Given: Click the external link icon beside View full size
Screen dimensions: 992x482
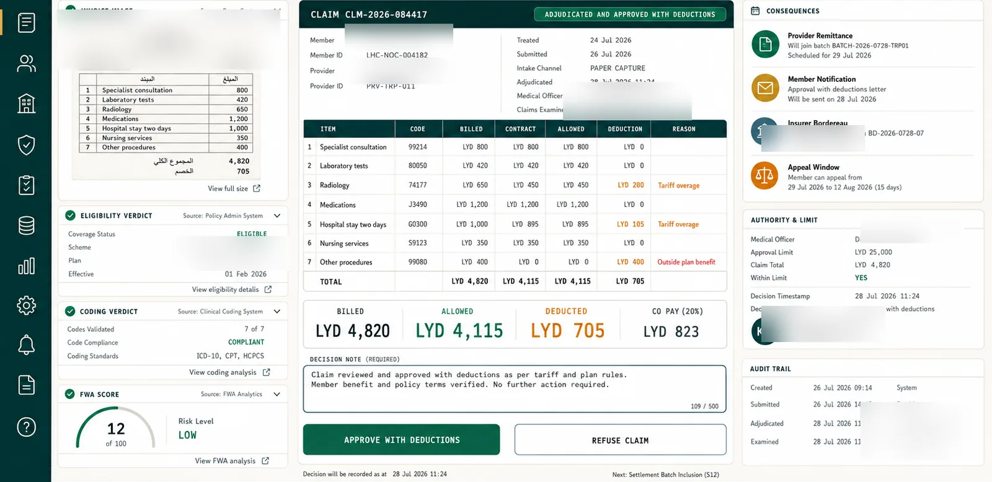Looking at the screenshot, I should (257, 188).
